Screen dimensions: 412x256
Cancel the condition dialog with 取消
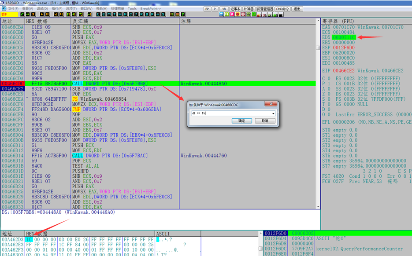pyautogui.click(x=265, y=121)
